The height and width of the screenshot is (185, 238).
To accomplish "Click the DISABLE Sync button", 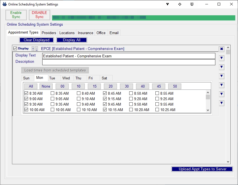I will (x=40, y=15).
